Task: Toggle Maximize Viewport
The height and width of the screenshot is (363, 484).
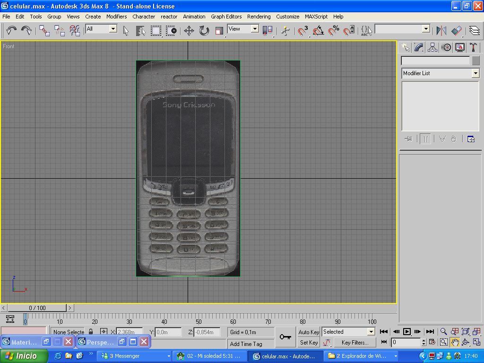Action: [476, 342]
